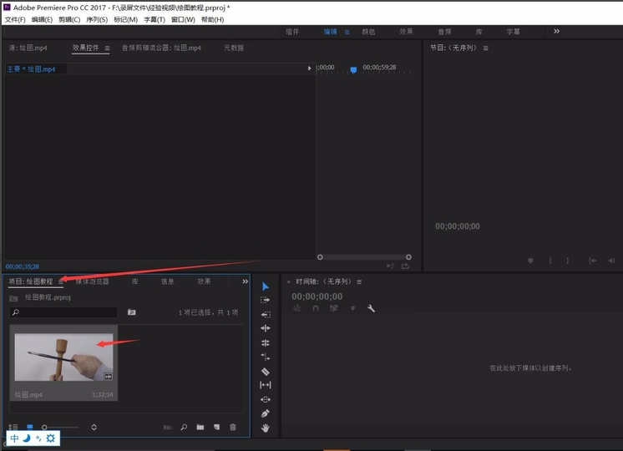This screenshot has width=623, height=451.
Task: Open the 效果控件 panel menu
Action: coord(107,48)
